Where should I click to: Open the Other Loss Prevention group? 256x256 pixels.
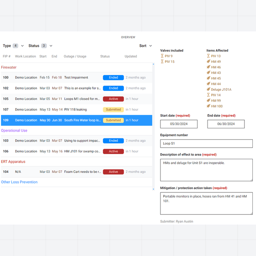pos(19,182)
